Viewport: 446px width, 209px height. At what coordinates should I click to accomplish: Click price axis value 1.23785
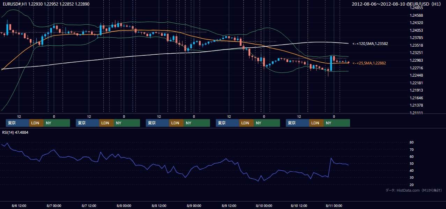(x=416, y=38)
